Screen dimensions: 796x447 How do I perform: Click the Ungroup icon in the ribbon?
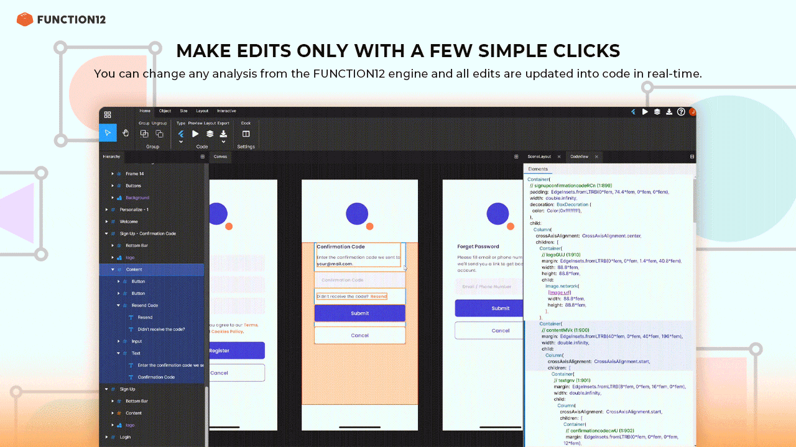pos(159,133)
